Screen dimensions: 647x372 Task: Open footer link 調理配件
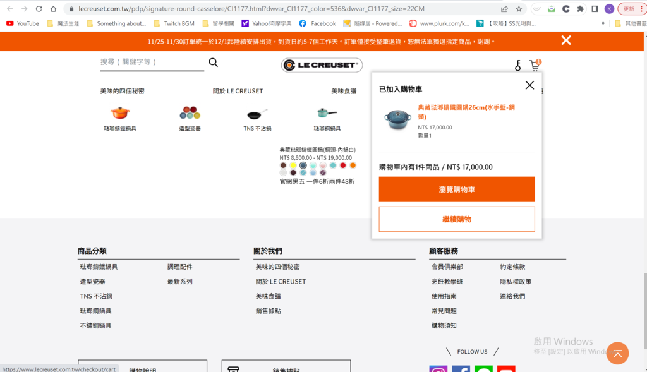pos(180,267)
